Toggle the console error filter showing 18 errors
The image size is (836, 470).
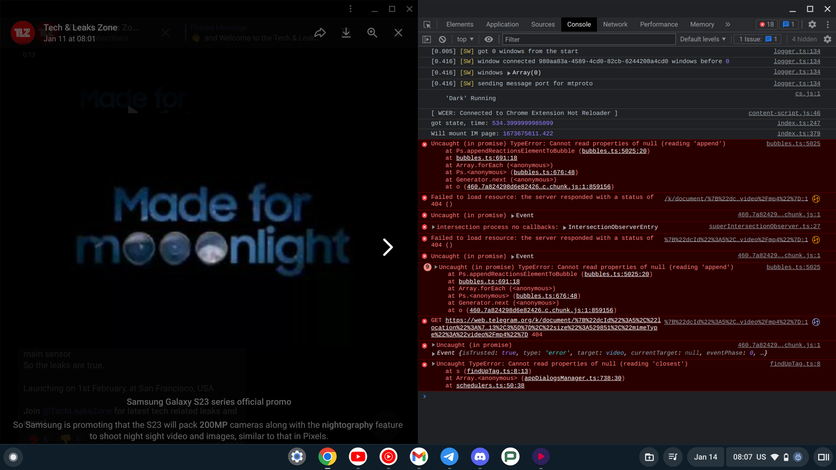766,24
